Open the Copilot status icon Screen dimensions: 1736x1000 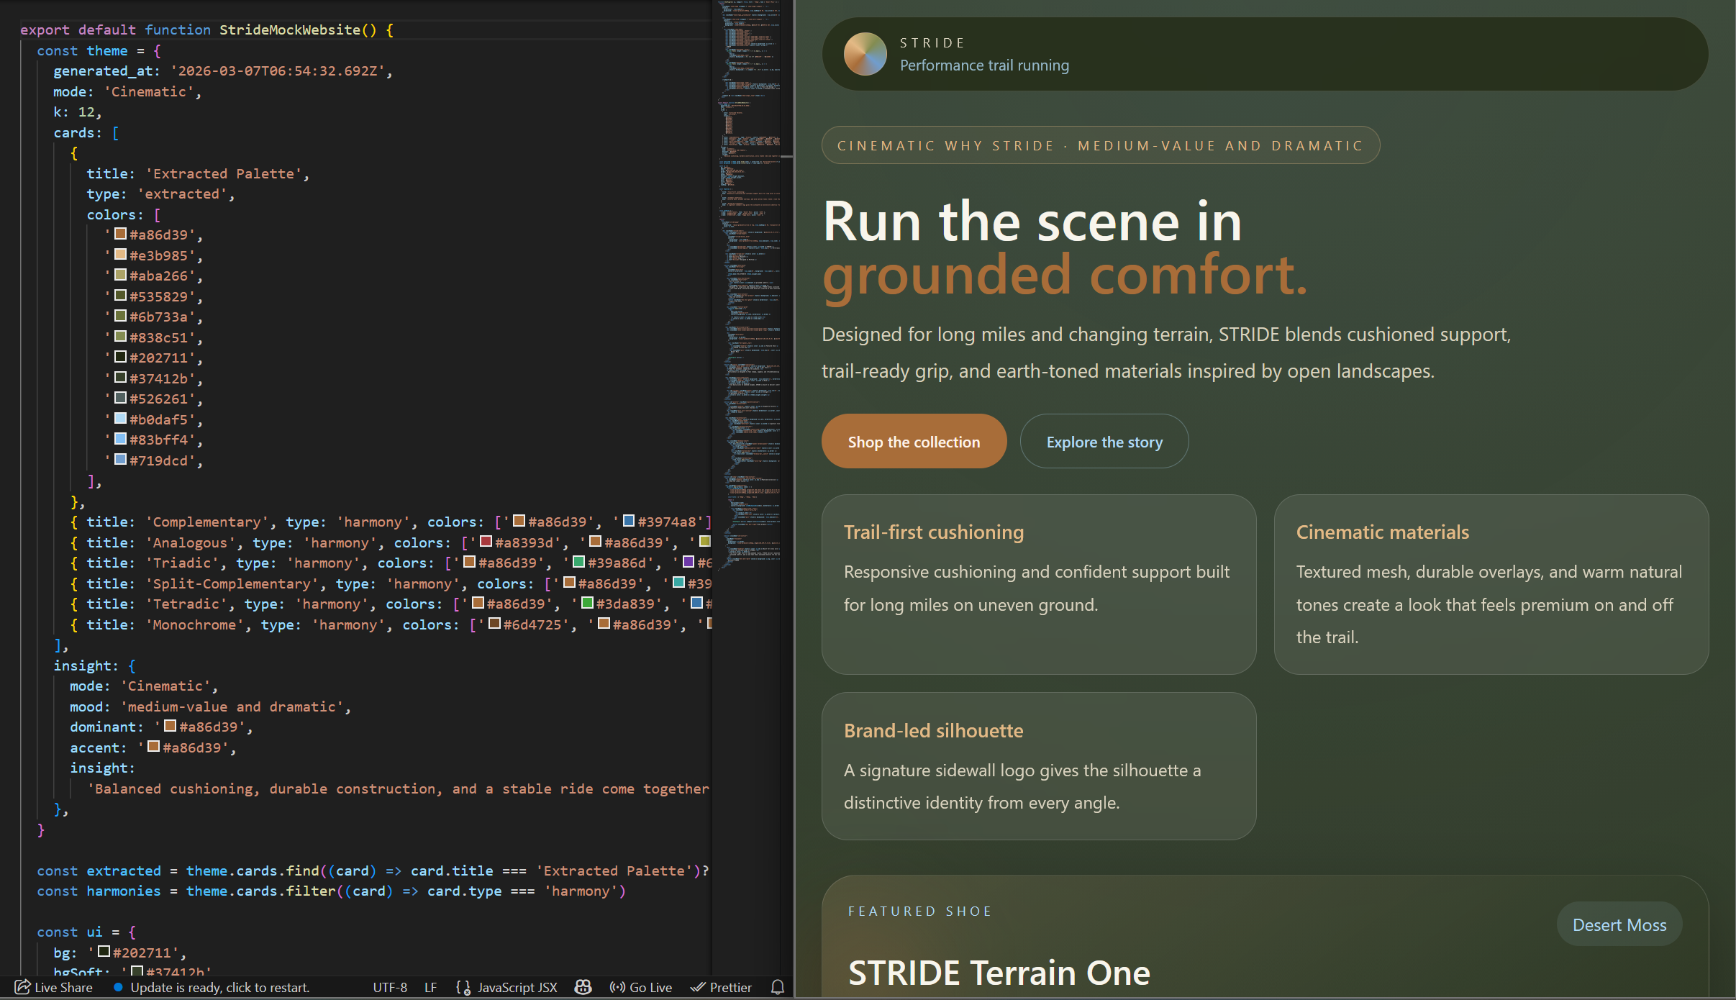[583, 987]
